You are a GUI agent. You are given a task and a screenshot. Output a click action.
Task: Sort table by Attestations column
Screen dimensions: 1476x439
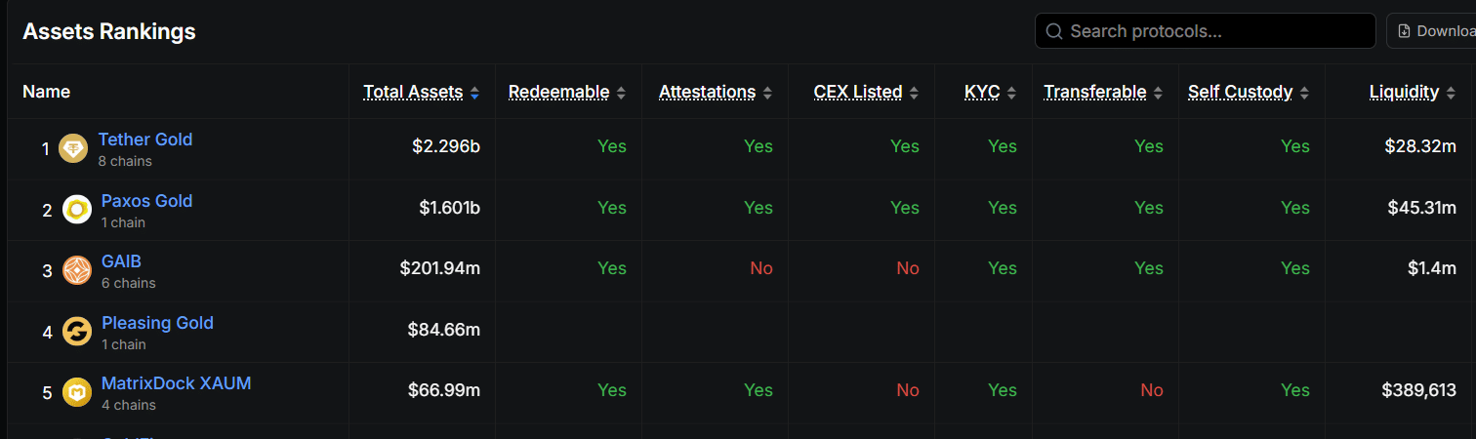pos(707,92)
